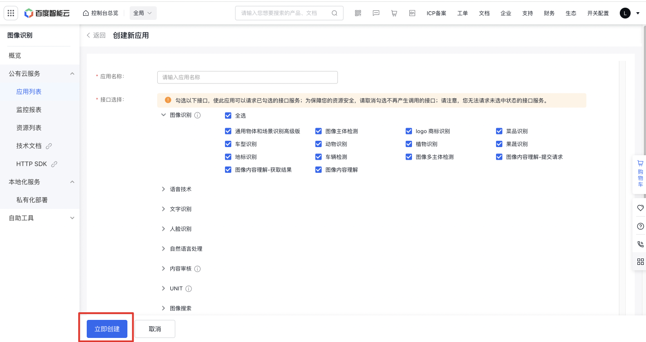Viewport: 646px width, 342px height.
Task: Click the Baidu AI Cloud logo
Action: click(47, 13)
